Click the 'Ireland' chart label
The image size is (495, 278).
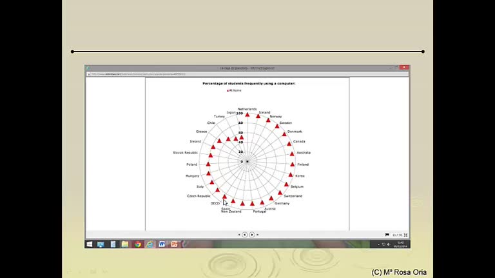click(195, 141)
